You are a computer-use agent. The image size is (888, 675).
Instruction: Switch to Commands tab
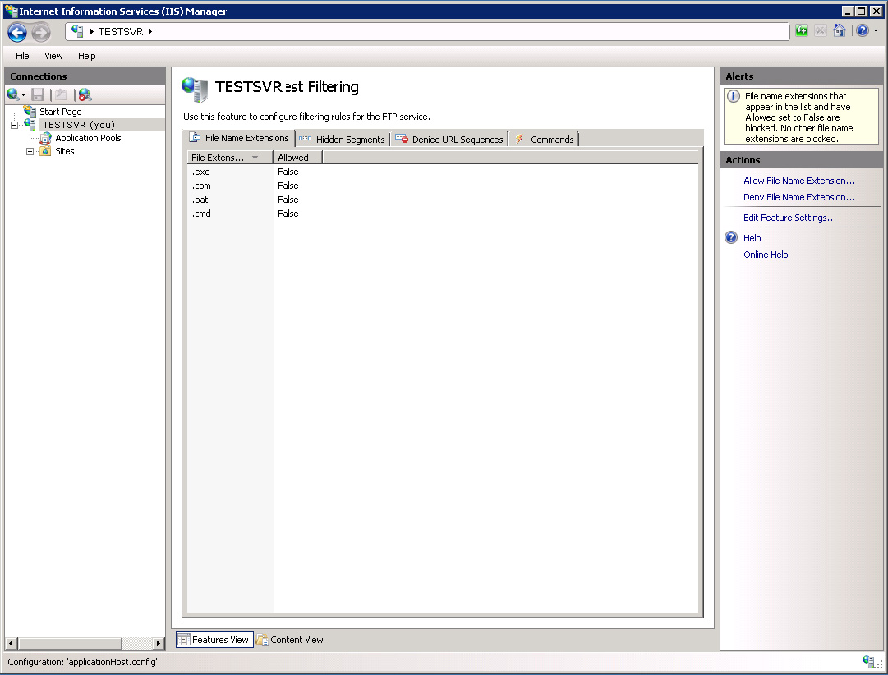(x=545, y=140)
